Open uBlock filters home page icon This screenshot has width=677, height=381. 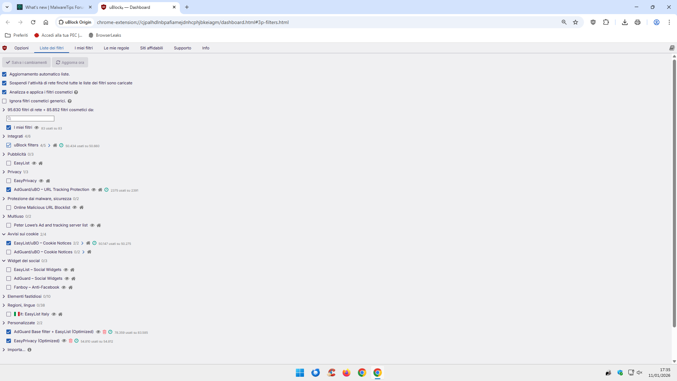(x=55, y=145)
